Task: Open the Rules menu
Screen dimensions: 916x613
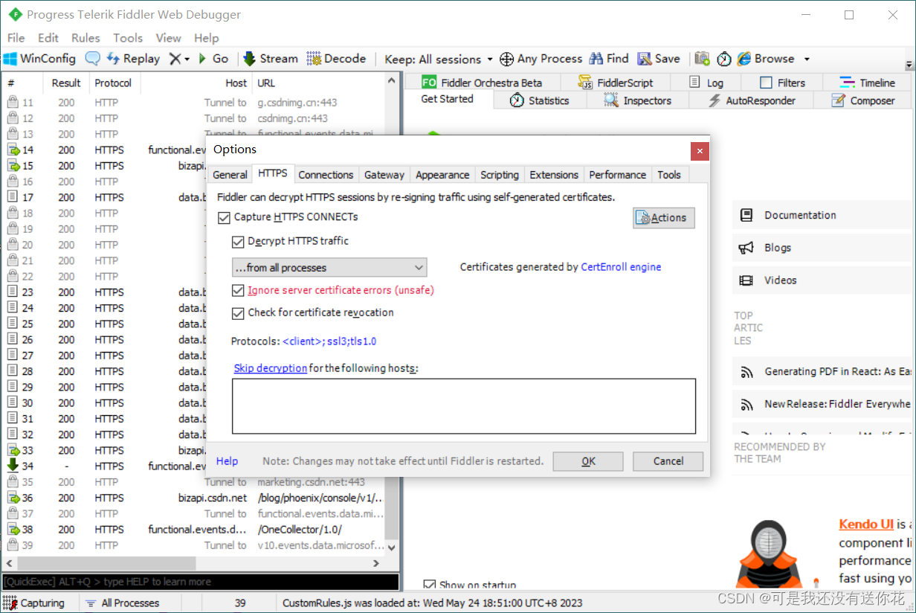Action: point(85,38)
